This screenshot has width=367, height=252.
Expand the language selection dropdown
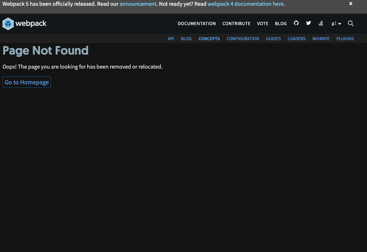336,24
